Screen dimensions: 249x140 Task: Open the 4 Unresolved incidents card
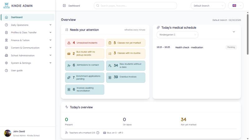85,43
